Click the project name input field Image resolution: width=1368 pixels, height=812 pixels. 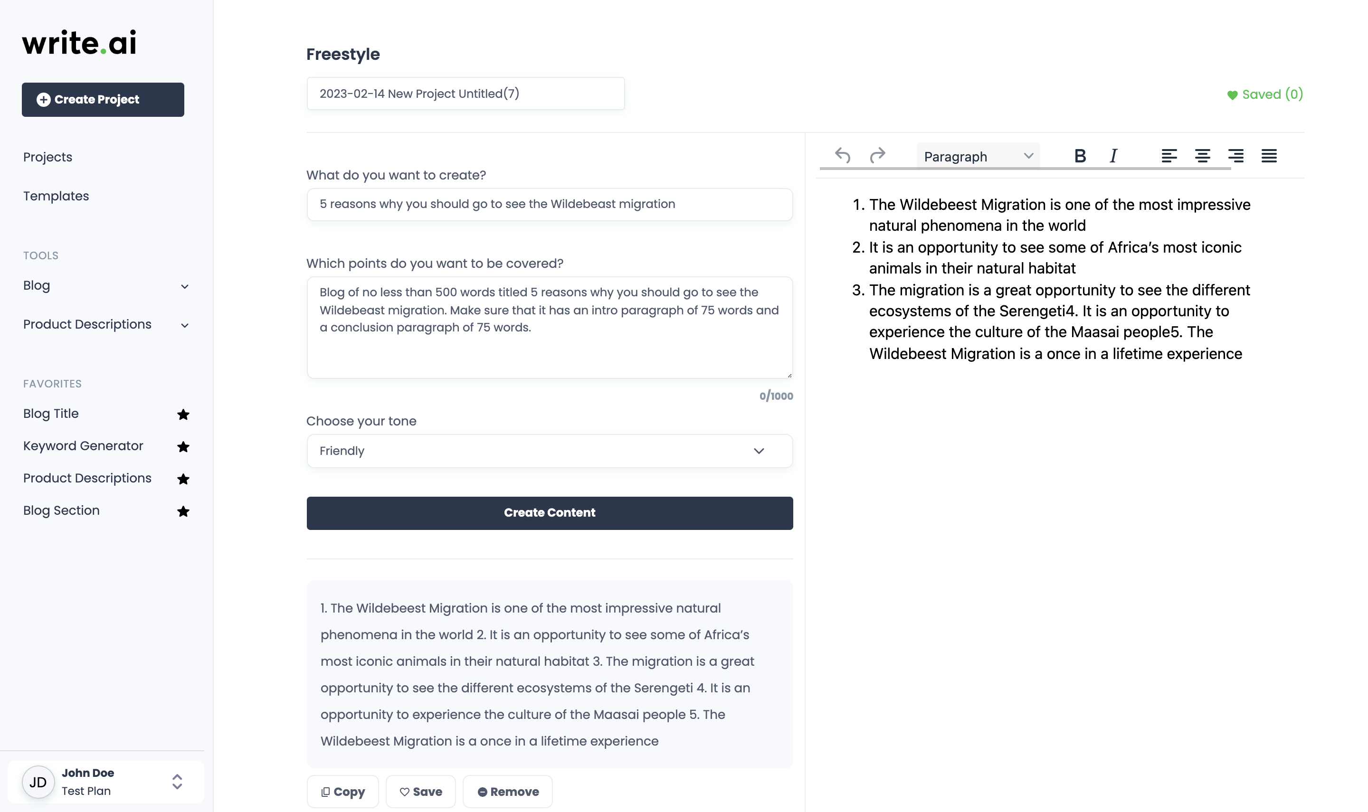(465, 94)
